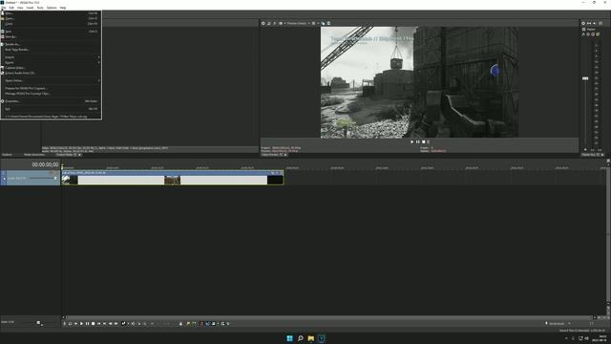Choose Save As in the File menu
This screenshot has height=344, width=611.
pyautogui.click(x=52, y=36)
